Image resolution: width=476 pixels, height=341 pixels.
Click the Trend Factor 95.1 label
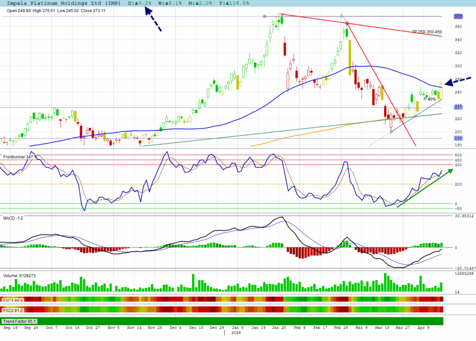[x=20, y=321]
